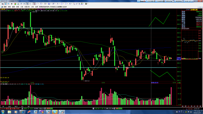Expand dropdown arrow beside ellipse tool
Image resolution: width=203 pixels, height=114 pixels.
[x=68, y=4]
